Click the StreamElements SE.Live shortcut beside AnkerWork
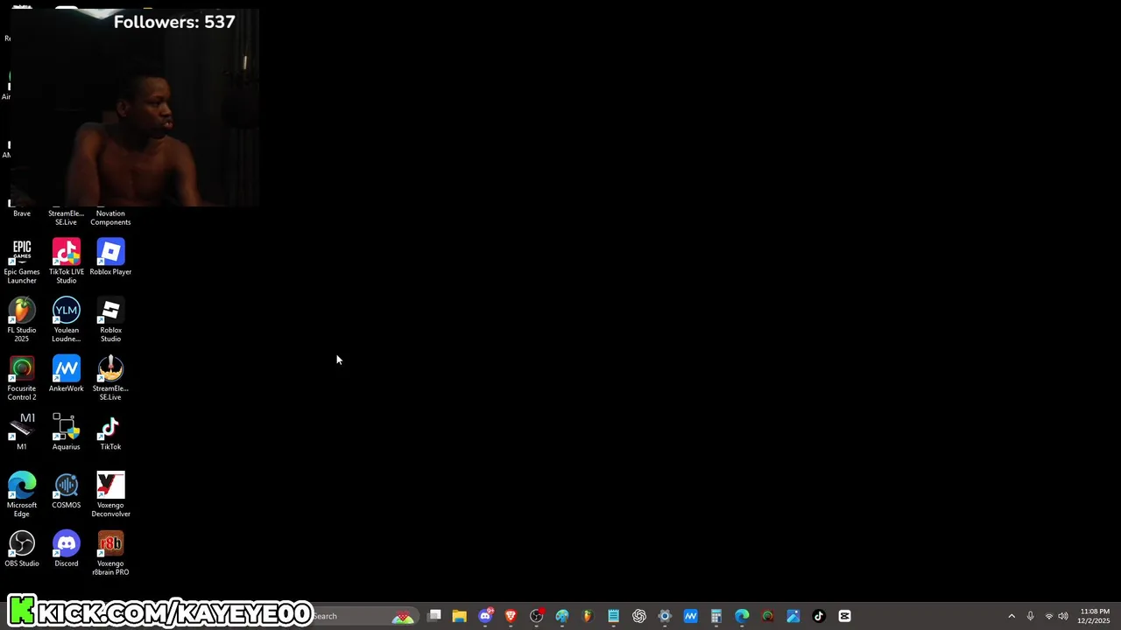The width and height of the screenshot is (1121, 630). point(110,378)
